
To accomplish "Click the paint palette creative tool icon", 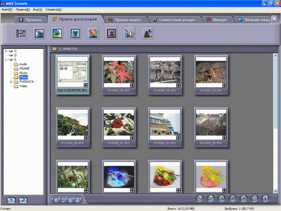I will pyautogui.click(x=93, y=33).
